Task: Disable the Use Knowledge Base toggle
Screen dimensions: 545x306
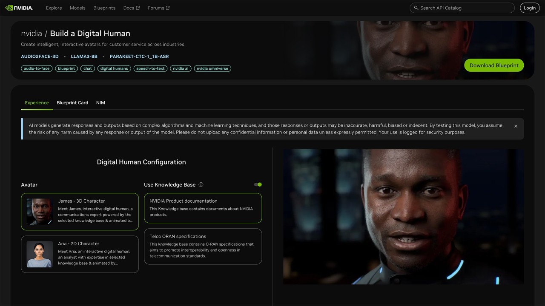Action: [258, 184]
